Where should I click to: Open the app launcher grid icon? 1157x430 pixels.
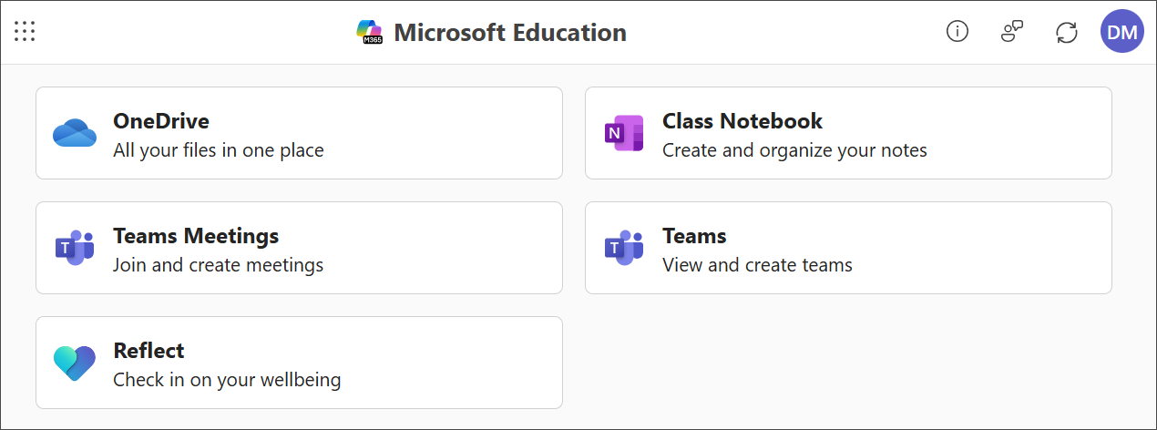pos(25,32)
